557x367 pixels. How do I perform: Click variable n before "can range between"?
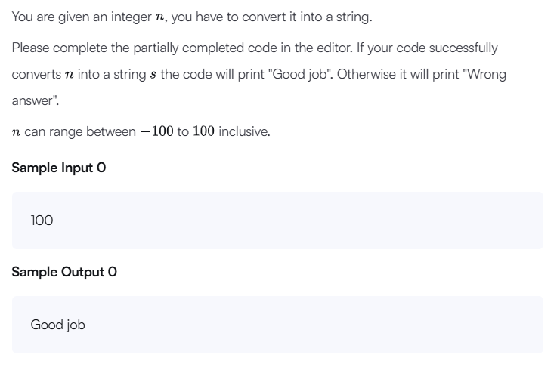16,132
